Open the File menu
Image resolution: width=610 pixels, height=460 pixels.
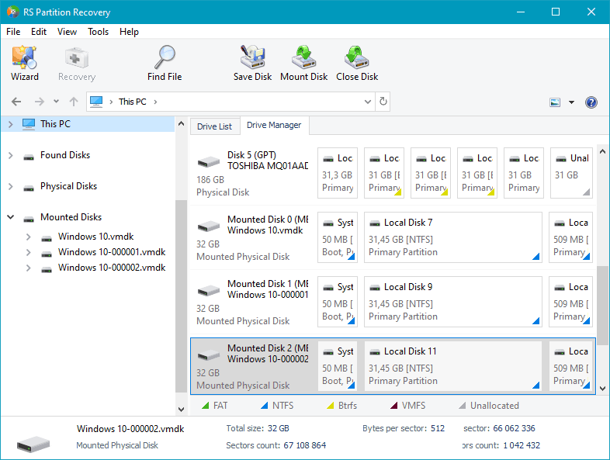13,32
